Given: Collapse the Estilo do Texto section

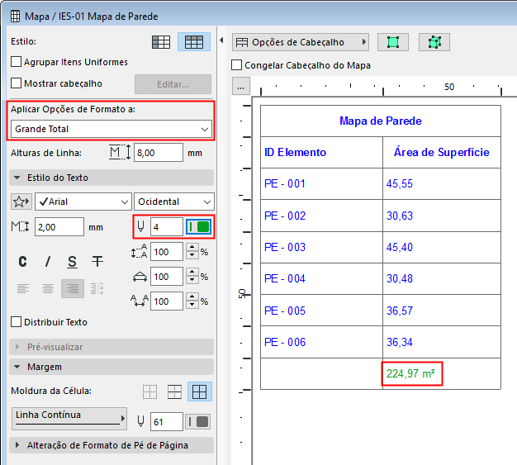Looking at the screenshot, I should [x=111, y=178].
